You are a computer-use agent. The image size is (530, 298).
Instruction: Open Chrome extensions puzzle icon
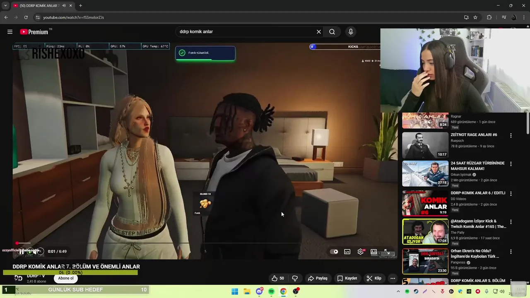(489, 17)
